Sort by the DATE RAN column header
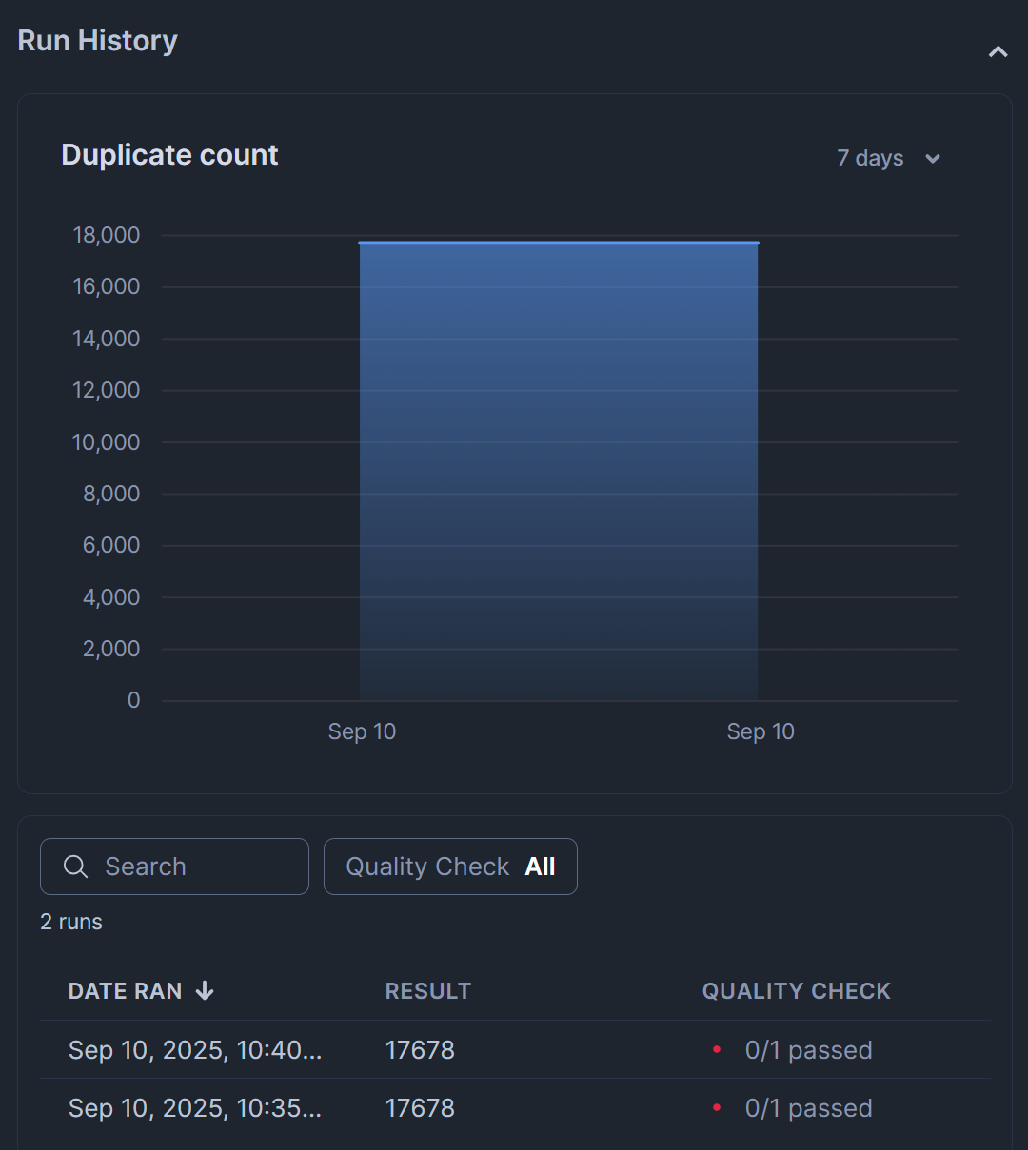Image resolution: width=1028 pixels, height=1150 pixels. [141, 991]
